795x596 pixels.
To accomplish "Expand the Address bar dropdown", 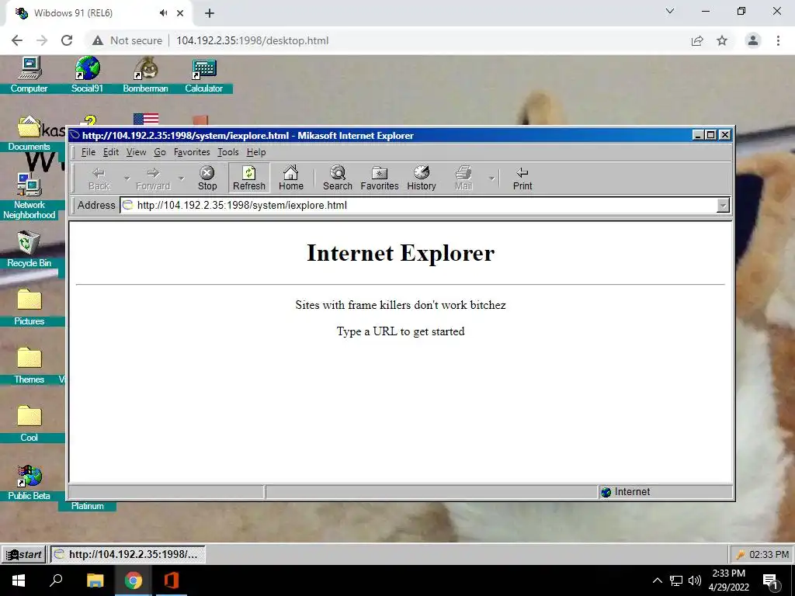I will [x=723, y=205].
